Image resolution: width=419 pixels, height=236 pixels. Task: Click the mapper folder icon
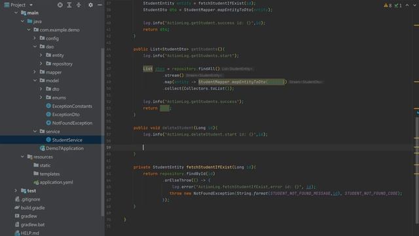point(42,71)
